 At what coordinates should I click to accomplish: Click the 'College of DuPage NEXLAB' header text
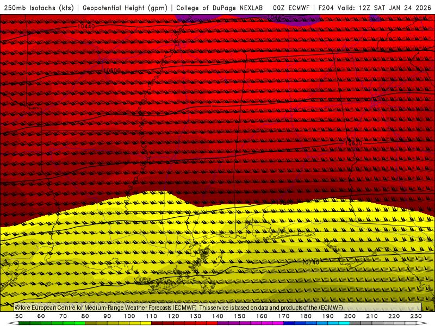[x=220, y=8]
